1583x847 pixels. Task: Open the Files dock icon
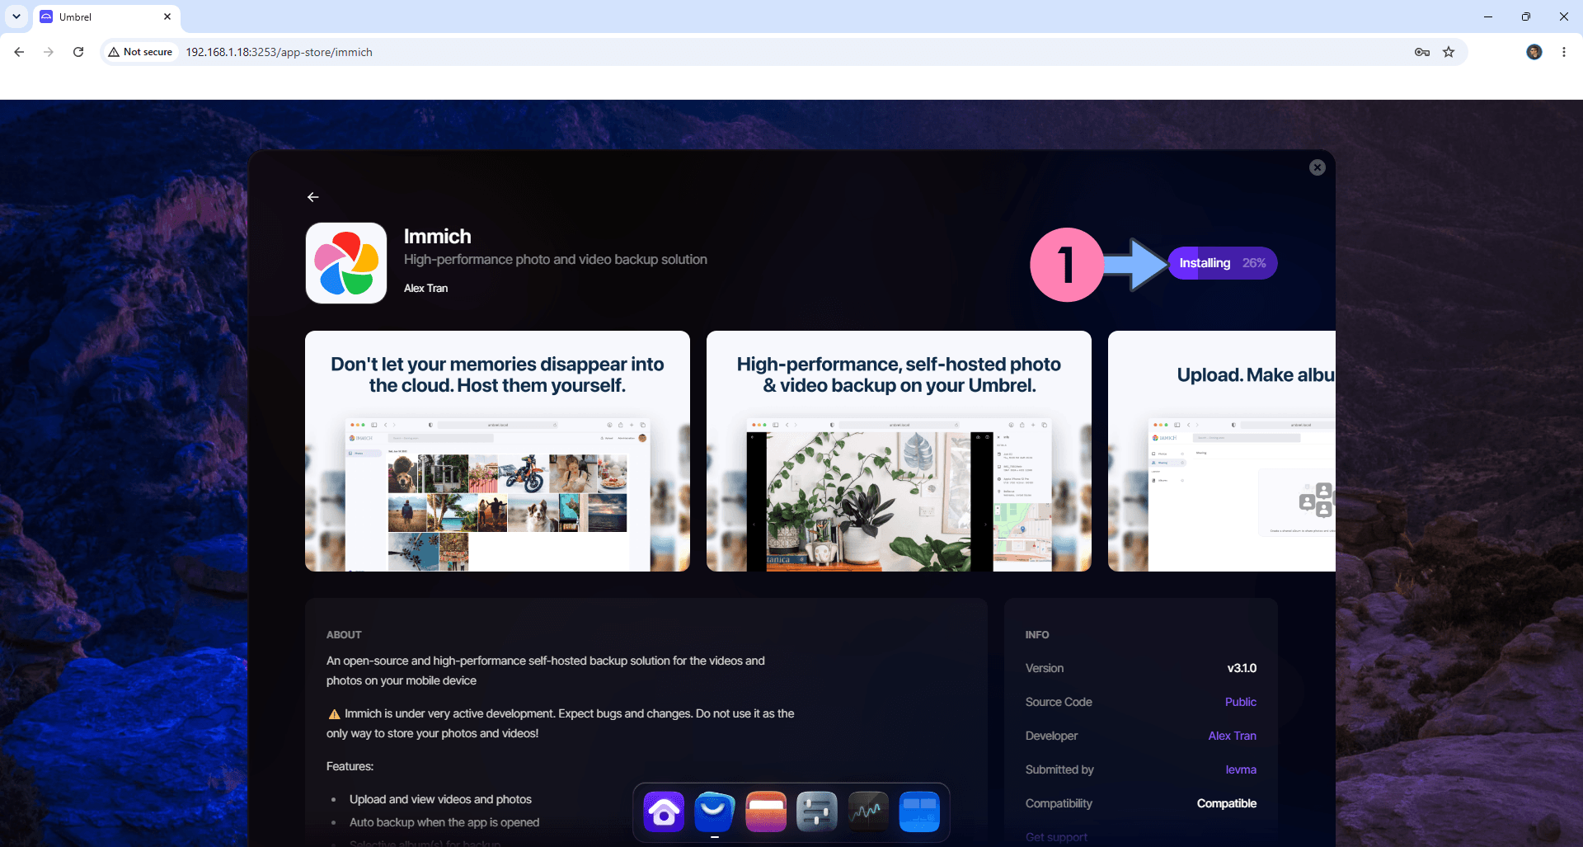tap(766, 812)
